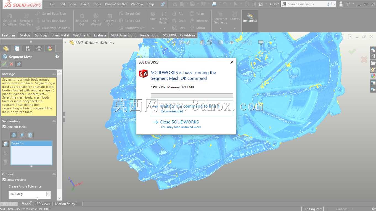Click the graphics area red cancel X

(364, 59)
